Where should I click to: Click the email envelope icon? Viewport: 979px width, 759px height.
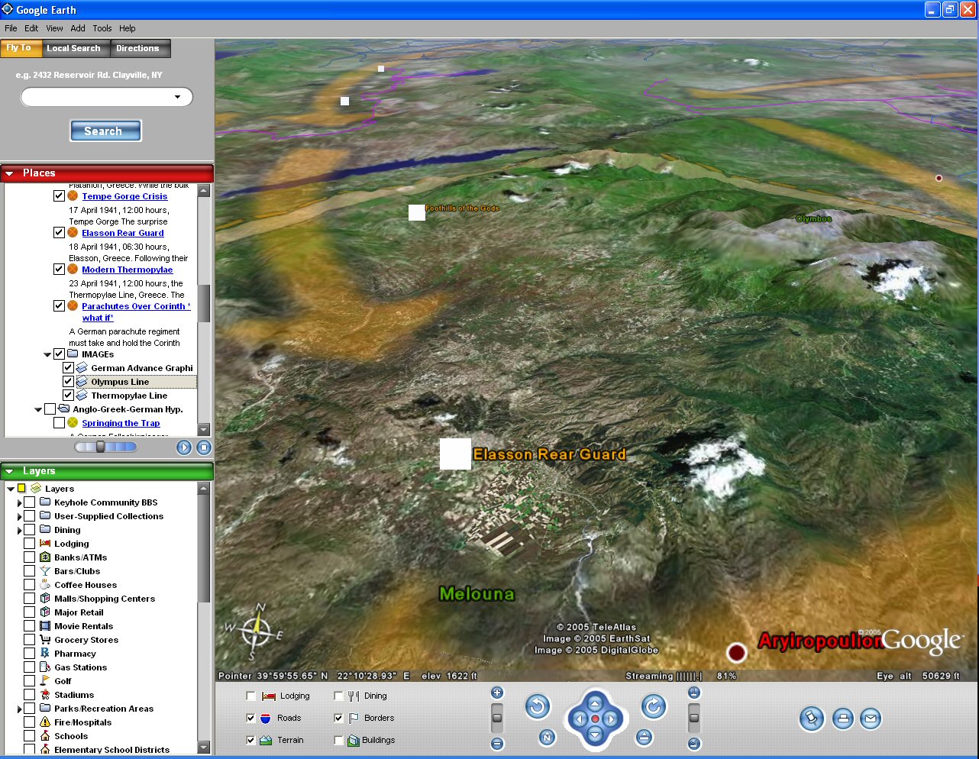pyautogui.click(x=871, y=719)
